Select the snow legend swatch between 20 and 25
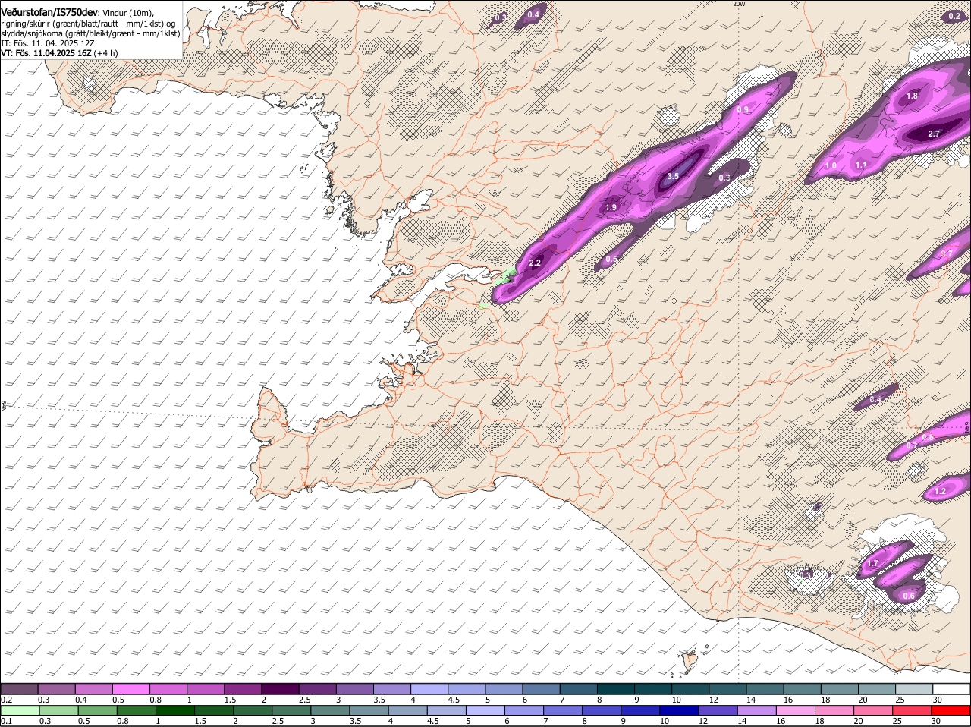The height and width of the screenshot is (727, 971). click(877, 688)
